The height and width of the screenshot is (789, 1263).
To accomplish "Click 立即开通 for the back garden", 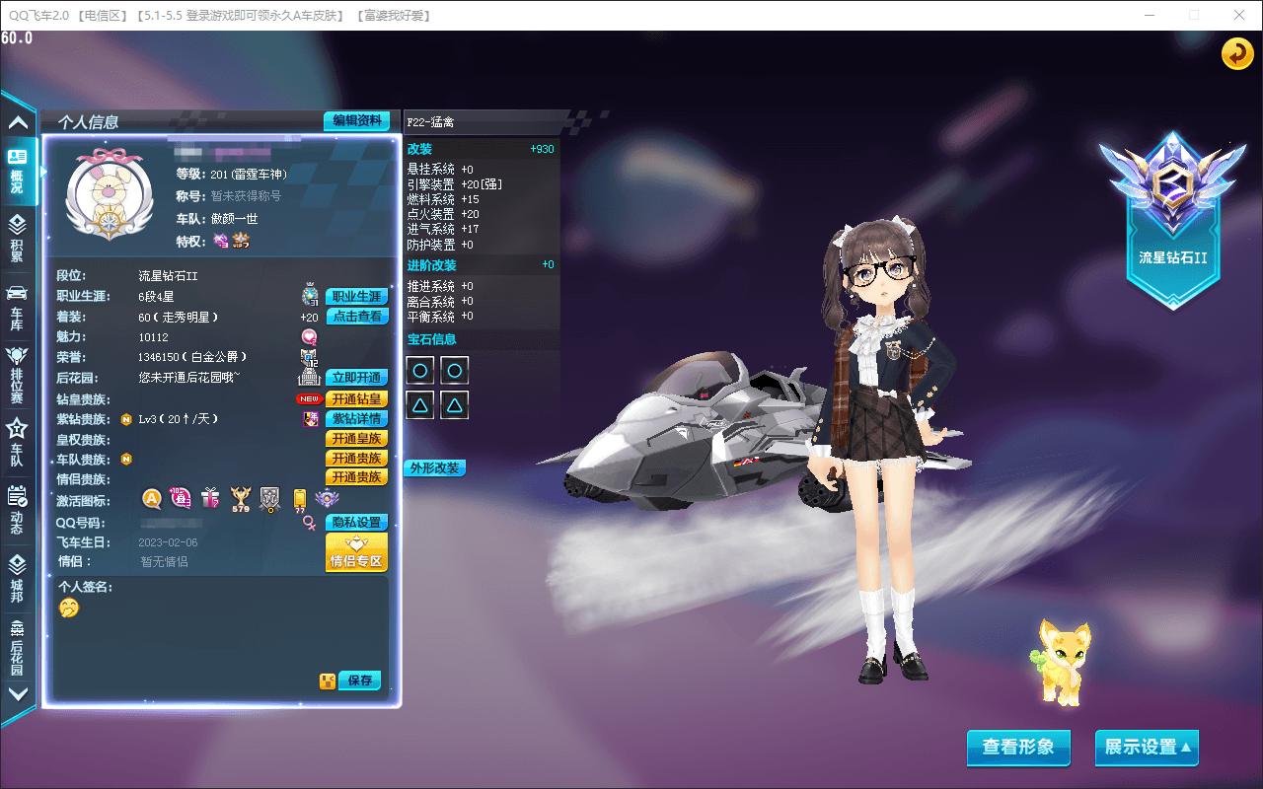I will (x=356, y=378).
